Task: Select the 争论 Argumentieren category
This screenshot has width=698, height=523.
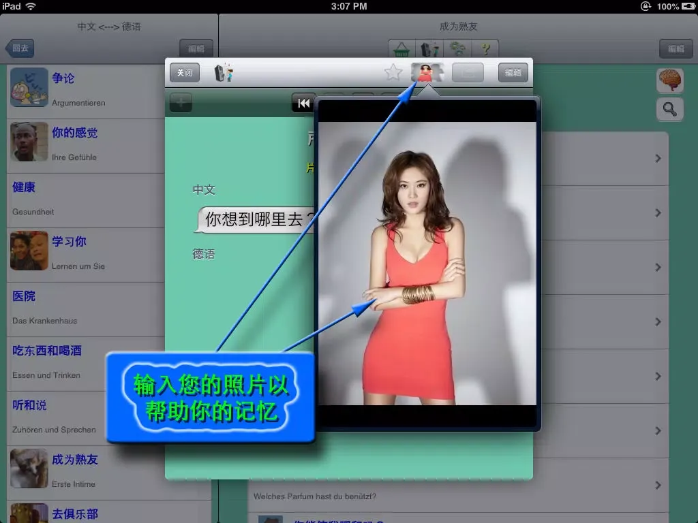Action: pos(86,91)
